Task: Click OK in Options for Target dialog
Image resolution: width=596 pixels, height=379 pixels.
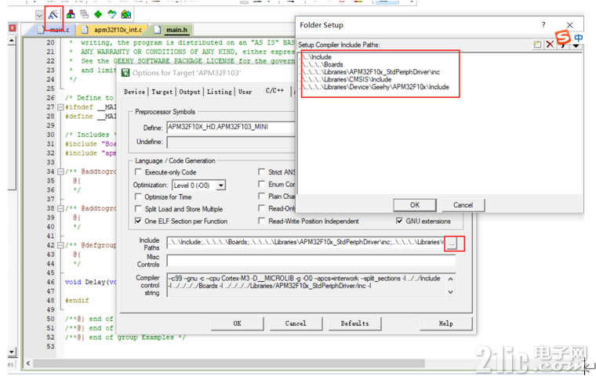Action: coord(237,323)
